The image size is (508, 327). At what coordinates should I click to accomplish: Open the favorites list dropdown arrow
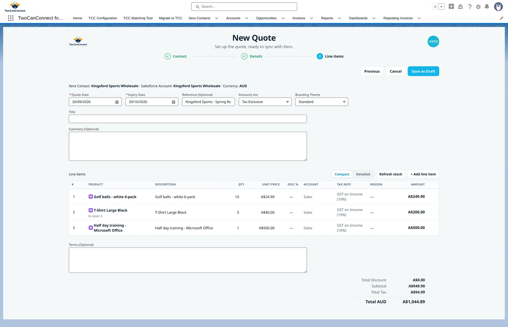[x=441, y=7]
